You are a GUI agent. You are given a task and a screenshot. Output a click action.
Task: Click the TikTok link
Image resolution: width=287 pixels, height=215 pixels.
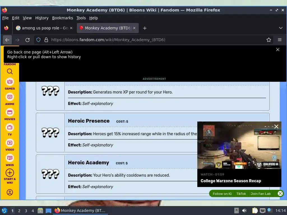pyautogui.click(x=241, y=194)
